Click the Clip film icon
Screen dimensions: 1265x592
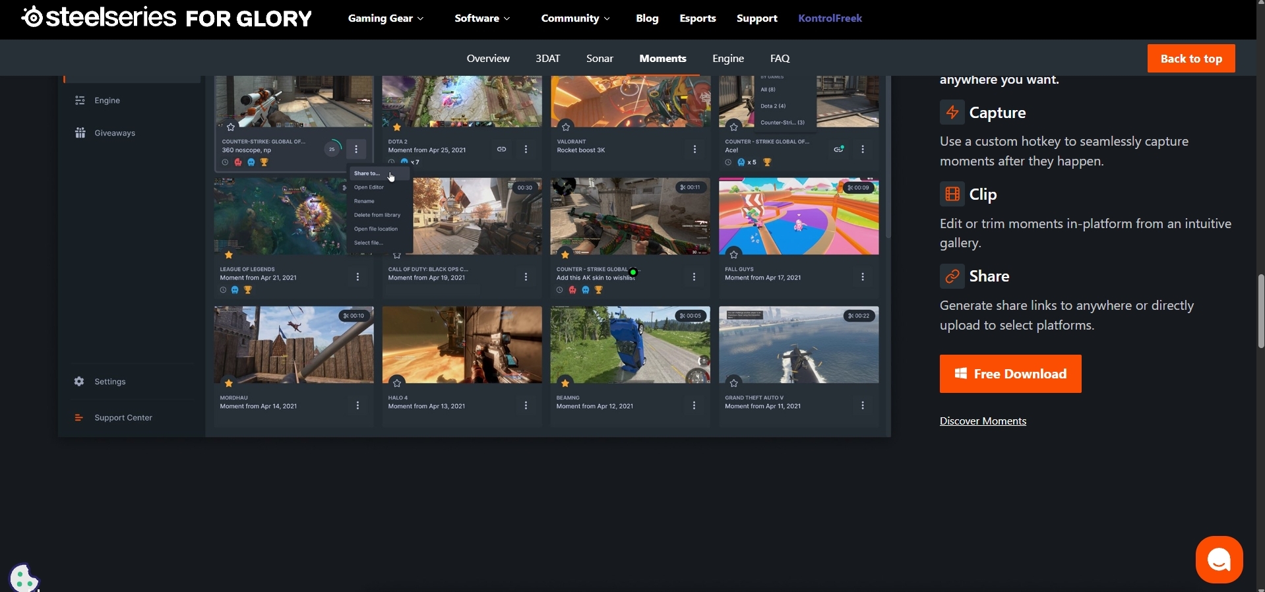952,194
